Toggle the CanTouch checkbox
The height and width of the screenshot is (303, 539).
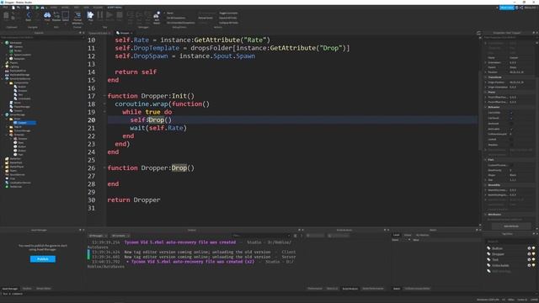(511, 118)
